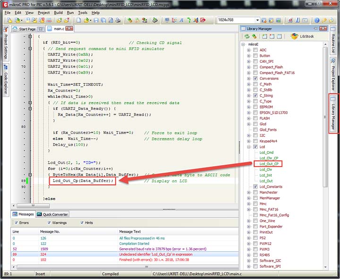The height and width of the screenshot is (279, 340).
Task: Collapse the Lcd library tree node
Action: 249,147
